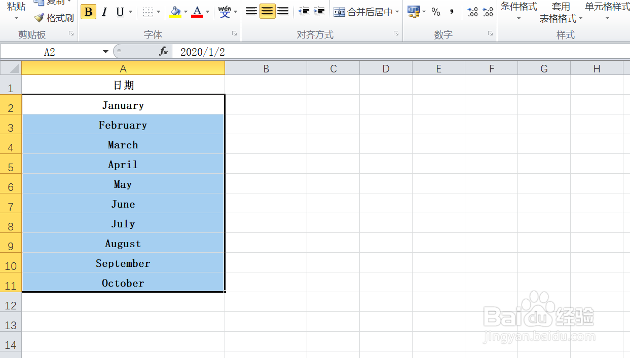Apply fill color bucket icon
This screenshot has height=358, width=630.
click(x=175, y=12)
